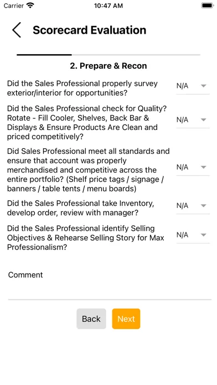Click the gray Back button
Image resolution: width=217 pixels, height=385 pixels.
(x=91, y=319)
